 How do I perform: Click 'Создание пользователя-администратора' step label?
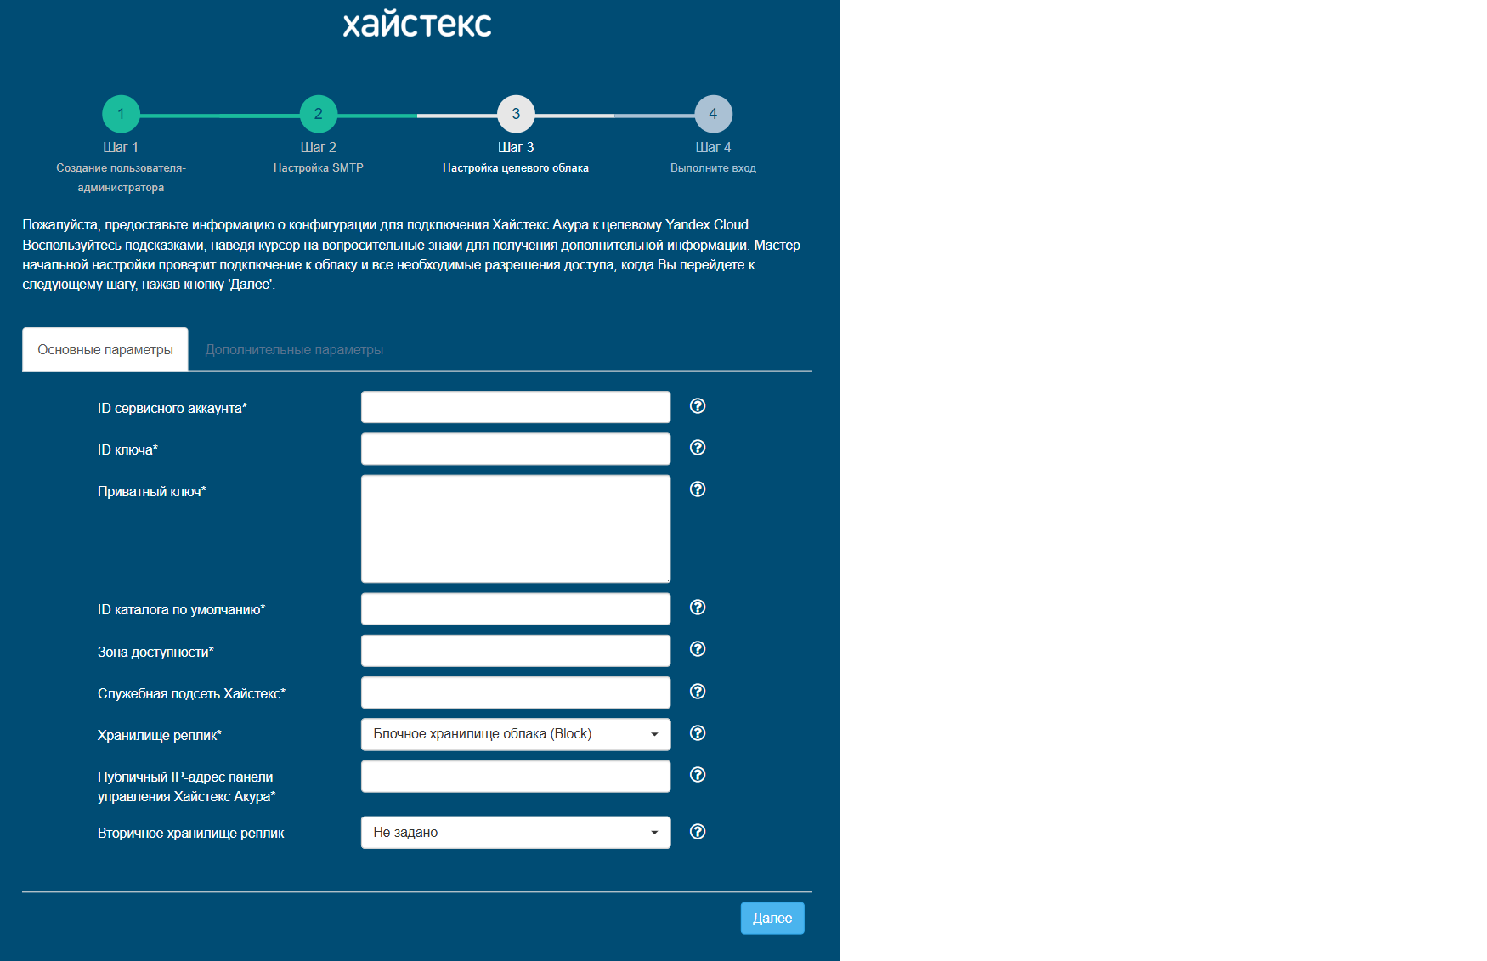pos(121,178)
